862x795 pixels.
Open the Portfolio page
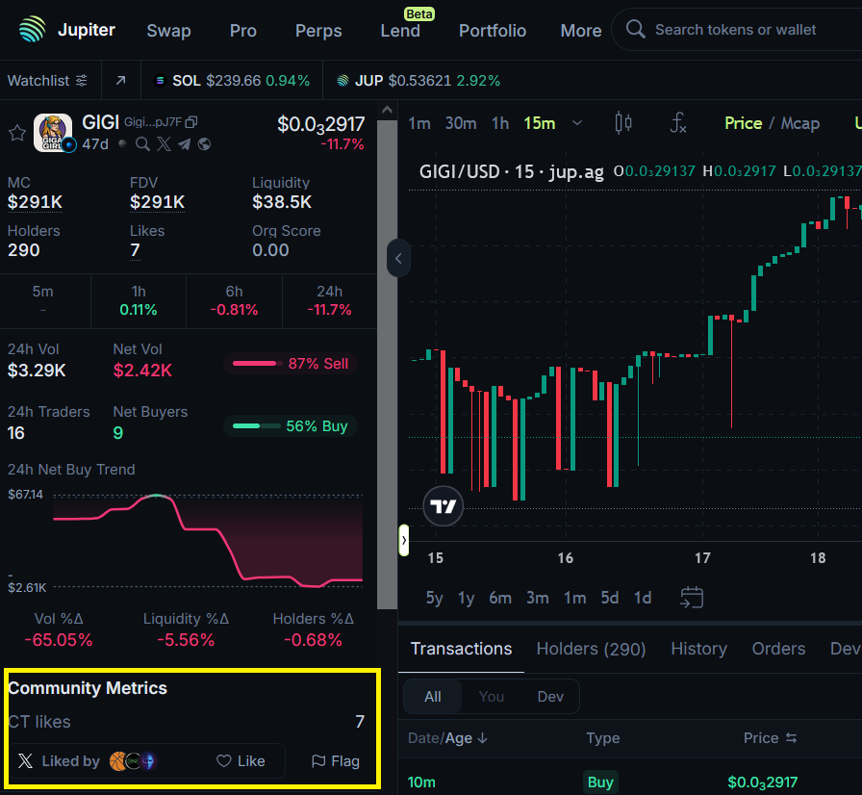coord(493,30)
